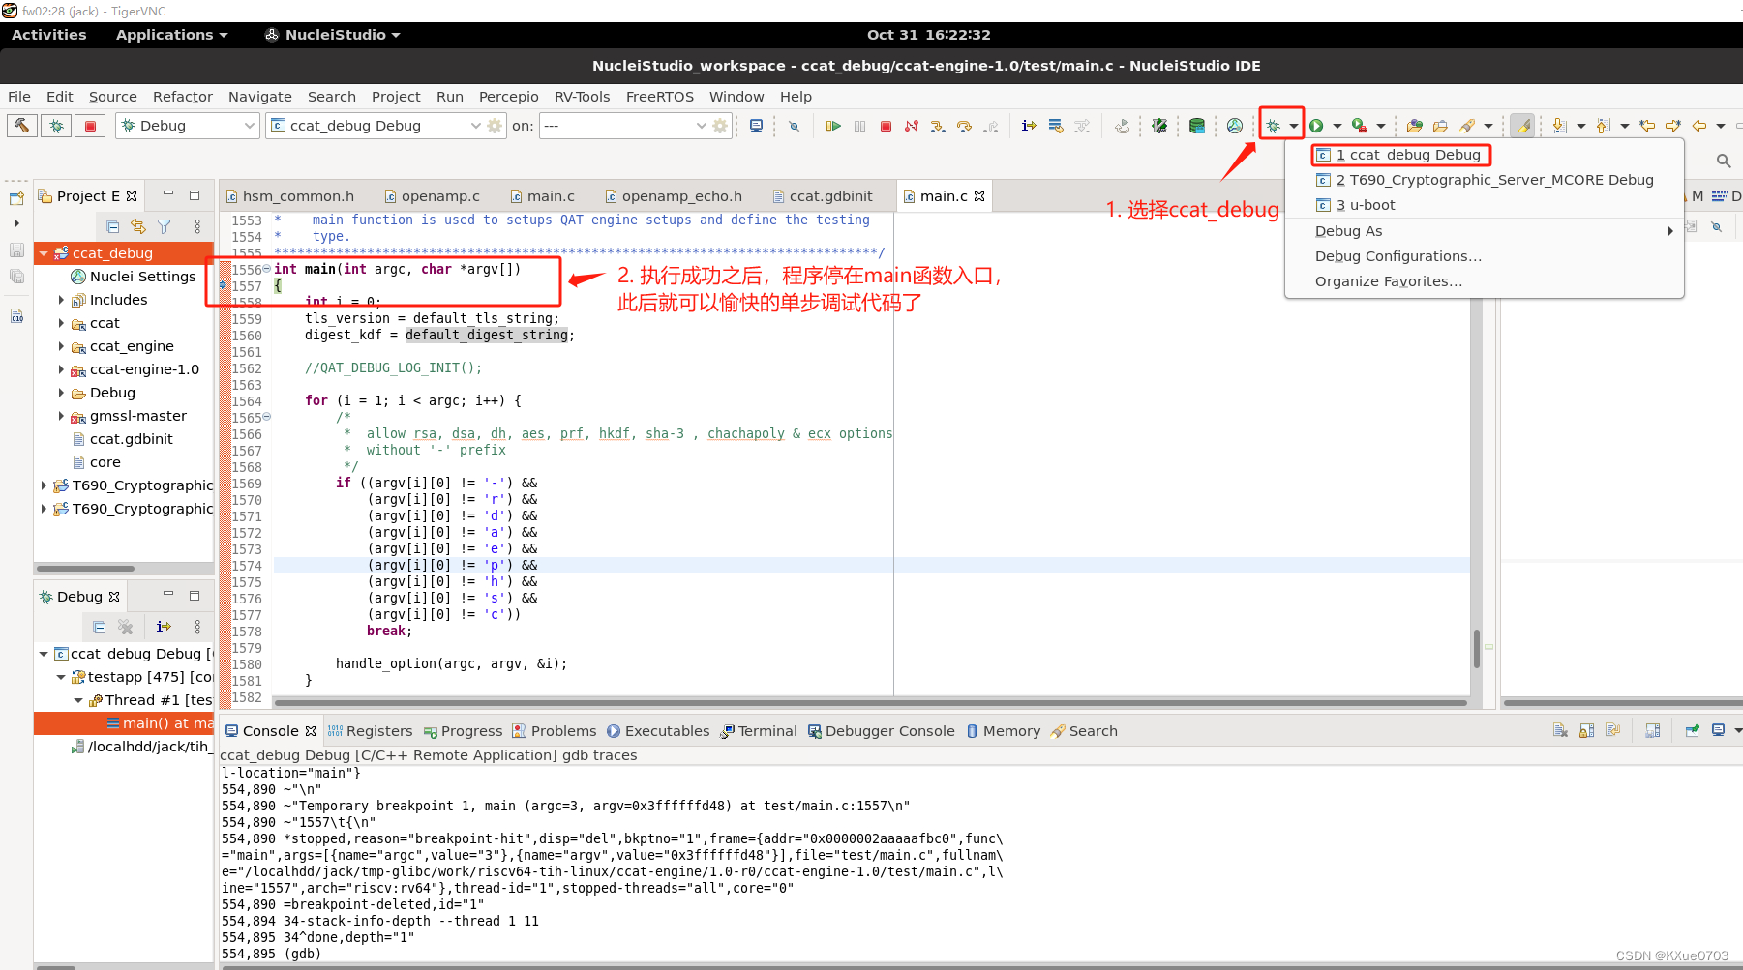Click the Search magnifier icon at top right
Image resolution: width=1743 pixels, height=970 pixels.
pyautogui.click(x=1724, y=161)
